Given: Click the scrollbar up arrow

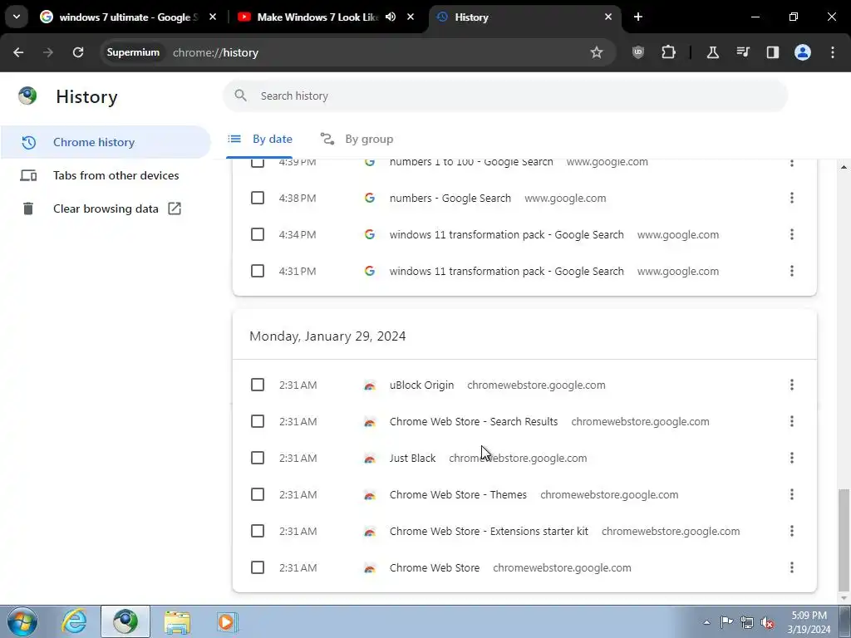Looking at the screenshot, I should tap(844, 167).
